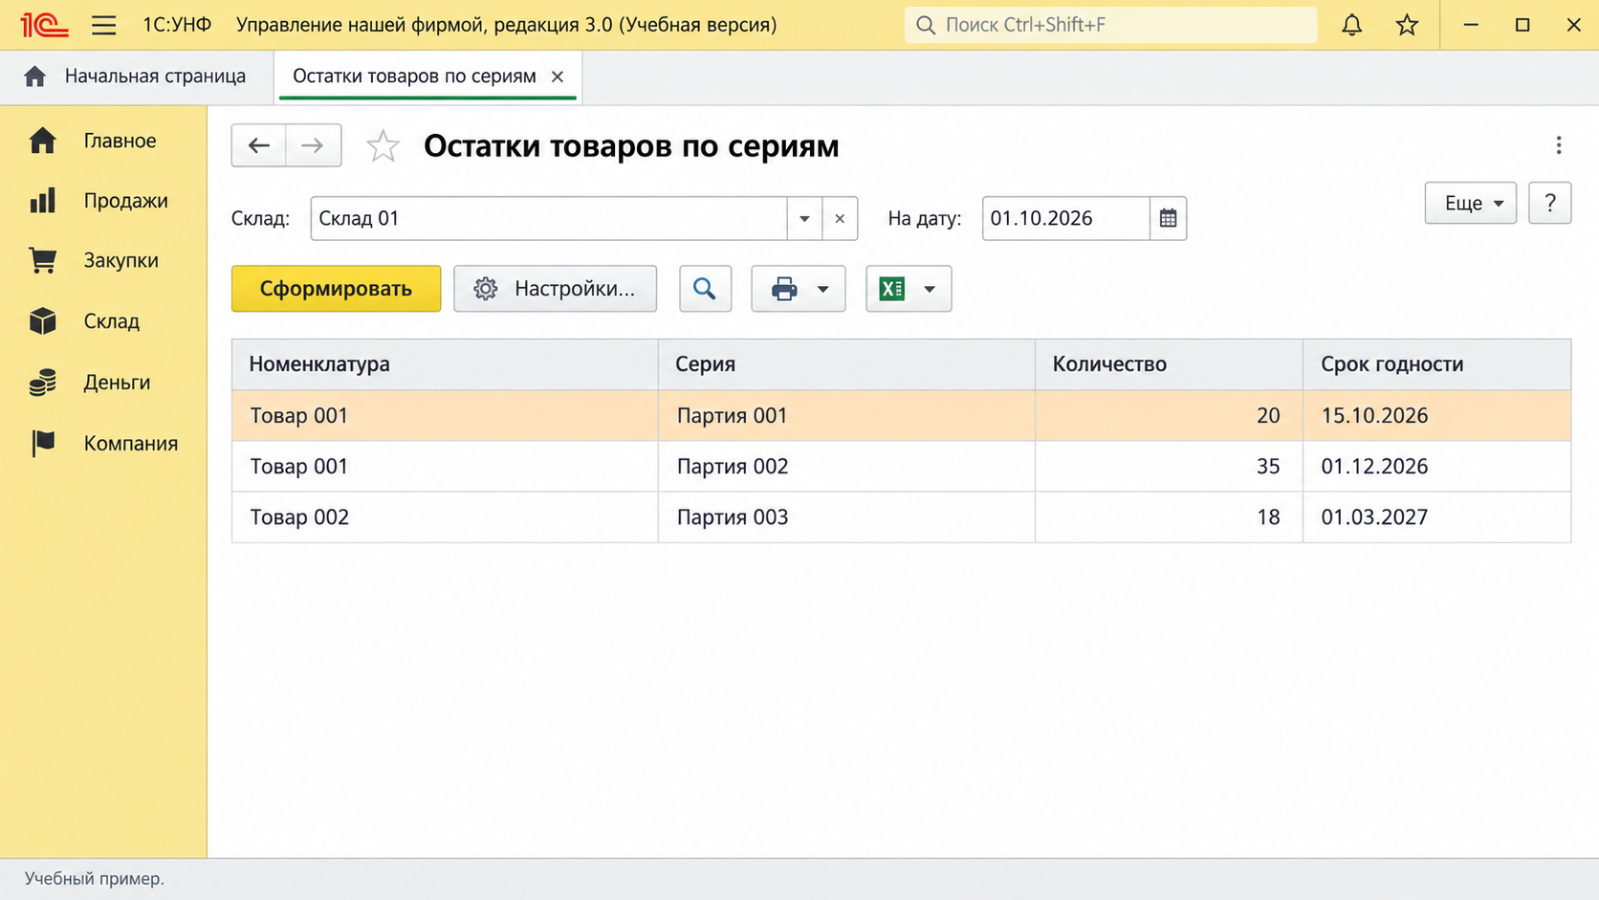This screenshot has width=1599, height=900.
Task: Go forward with the right arrow
Action: [x=313, y=145]
